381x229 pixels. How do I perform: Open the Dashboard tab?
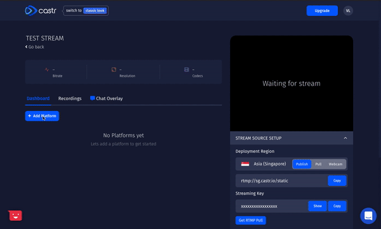tap(38, 98)
